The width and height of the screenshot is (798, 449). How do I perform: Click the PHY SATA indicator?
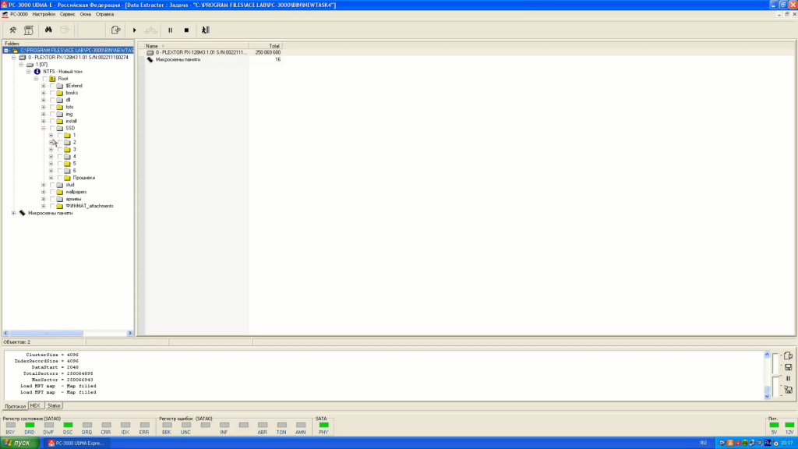click(323, 425)
